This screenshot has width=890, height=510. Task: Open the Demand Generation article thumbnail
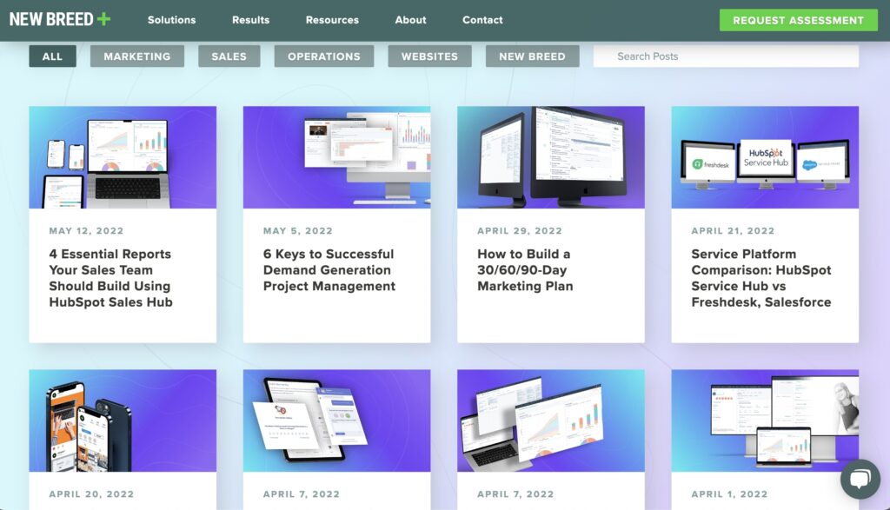tap(336, 157)
